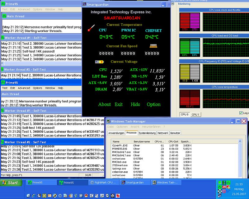This screenshot has width=249, height=199.
Task: Select the cidaemon.exe process row
Action: 152,172
